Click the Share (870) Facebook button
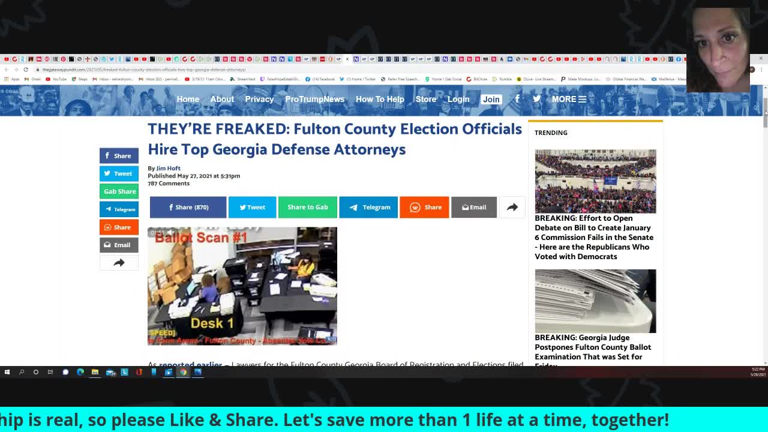The height and width of the screenshot is (432, 768). point(188,207)
